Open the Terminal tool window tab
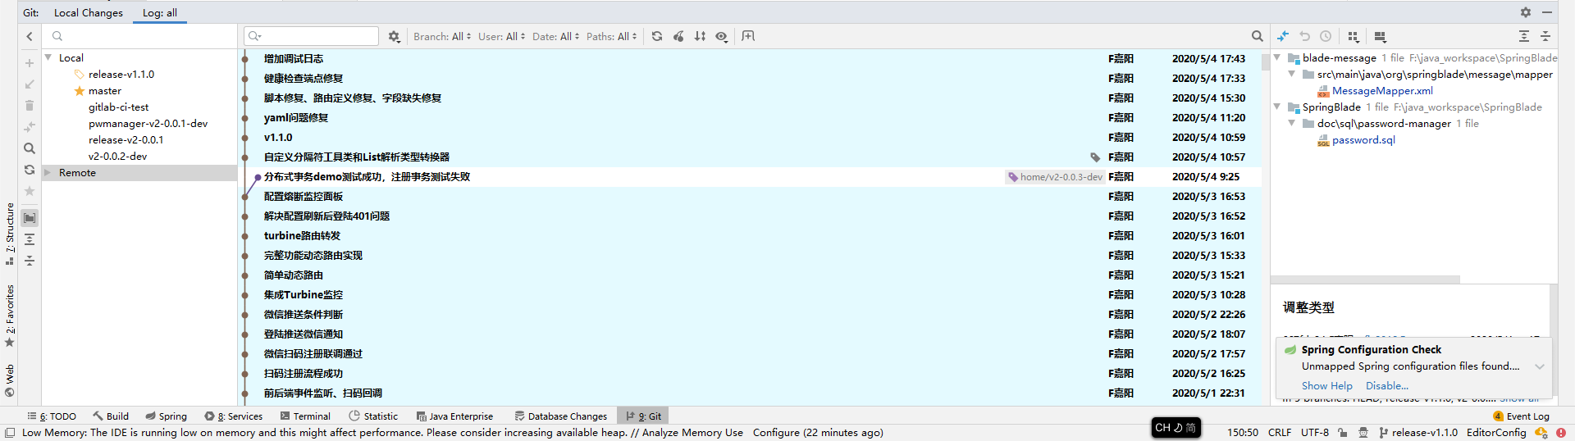1575x441 pixels. click(305, 416)
